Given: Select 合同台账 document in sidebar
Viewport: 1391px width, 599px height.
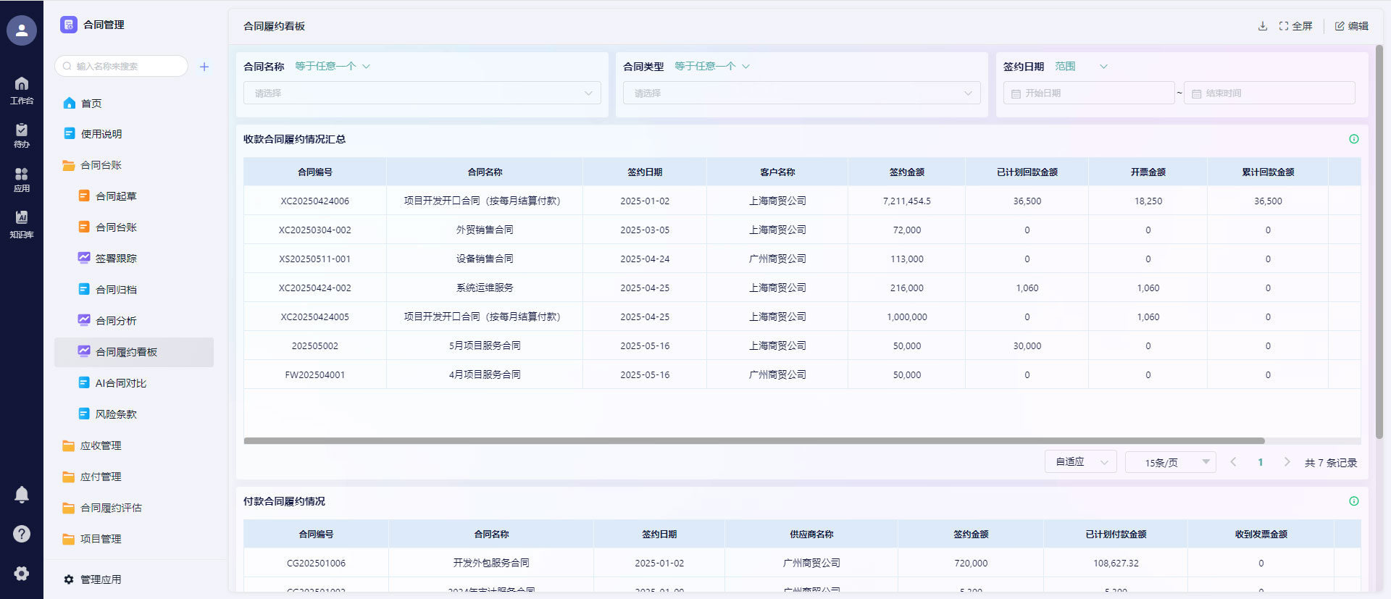Looking at the screenshot, I should pyautogui.click(x=116, y=227).
